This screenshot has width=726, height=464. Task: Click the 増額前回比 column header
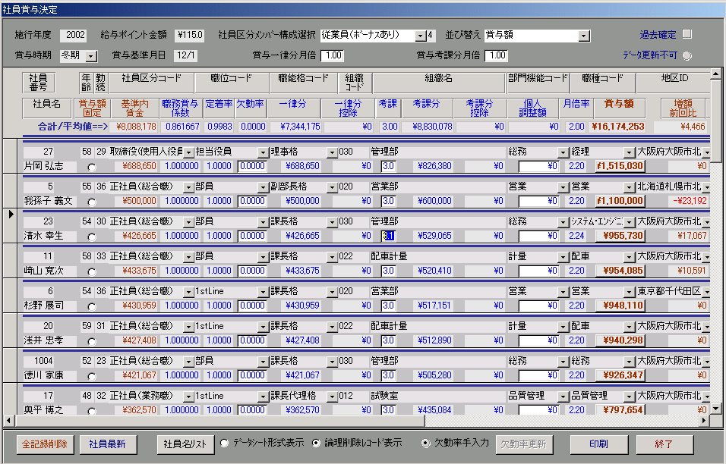point(683,108)
